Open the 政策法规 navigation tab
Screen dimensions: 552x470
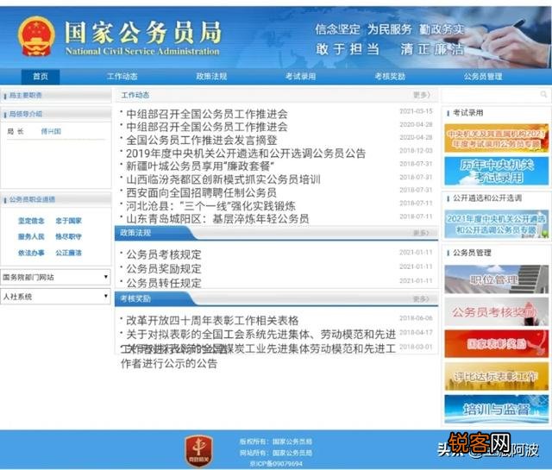coord(211,77)
